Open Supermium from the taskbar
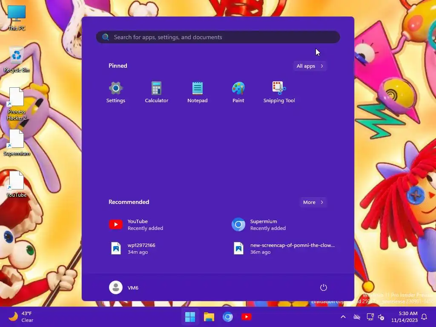436x327 pixels. [x=227, y=317]
